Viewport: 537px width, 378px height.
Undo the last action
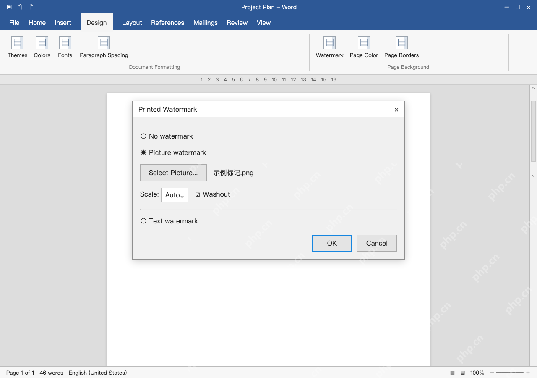20,7
